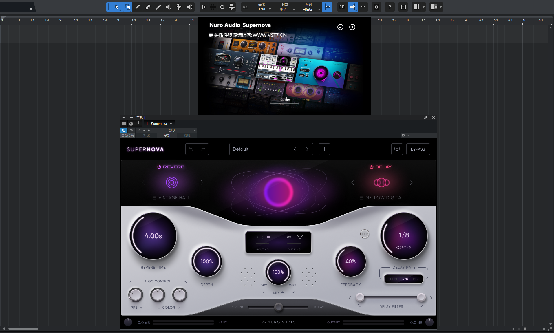Click the BYPASS button in Supernova

[418, 149]
